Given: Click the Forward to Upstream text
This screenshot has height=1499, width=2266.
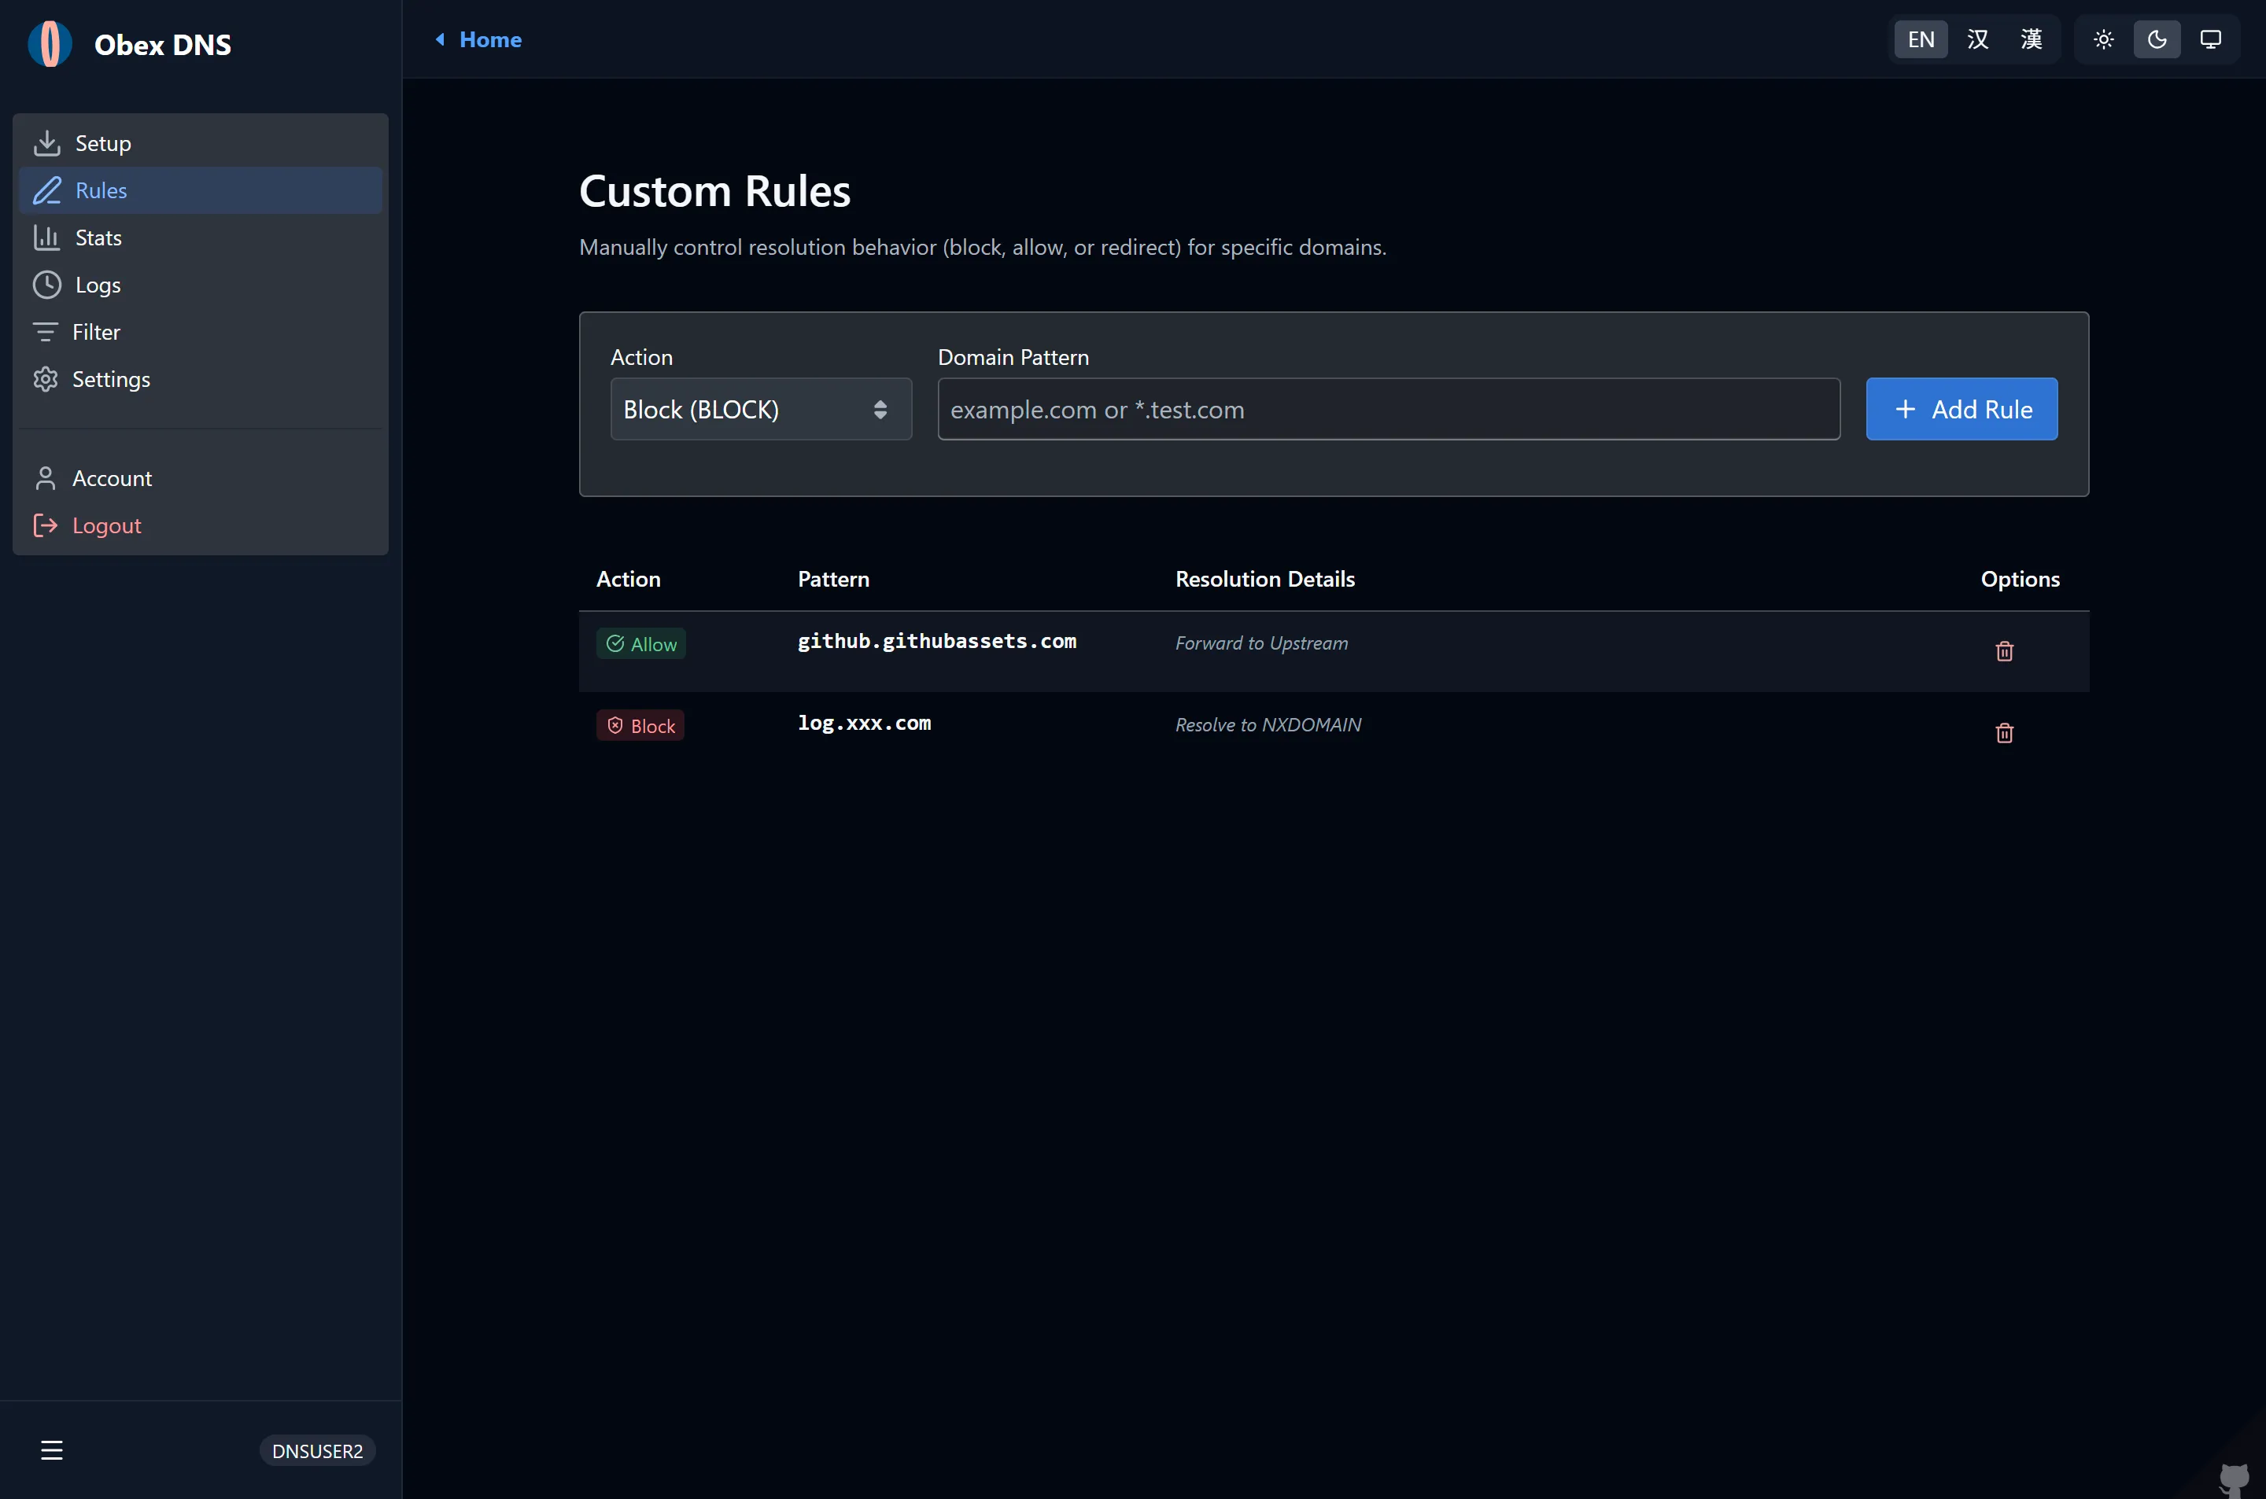Looking at the screenshot, I should 1261,643.
